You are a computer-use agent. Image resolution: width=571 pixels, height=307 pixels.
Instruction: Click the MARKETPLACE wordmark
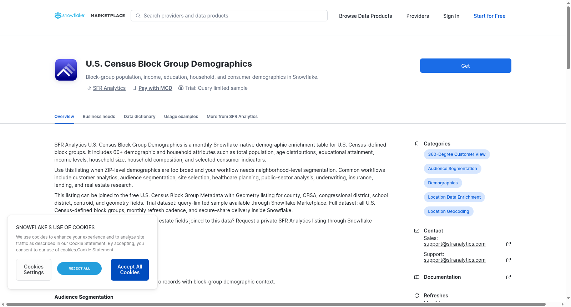[108, 16]
